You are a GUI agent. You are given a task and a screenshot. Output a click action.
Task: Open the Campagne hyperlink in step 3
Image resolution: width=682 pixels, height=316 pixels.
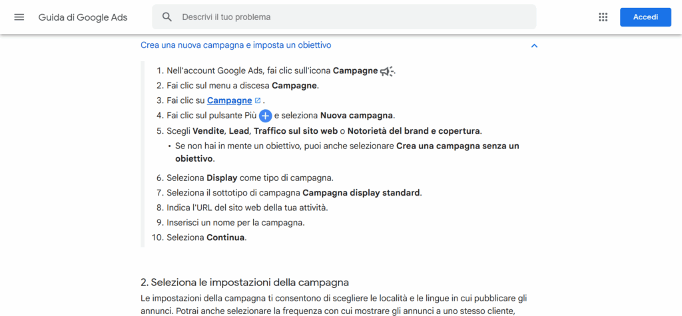[x=229, y=100]
